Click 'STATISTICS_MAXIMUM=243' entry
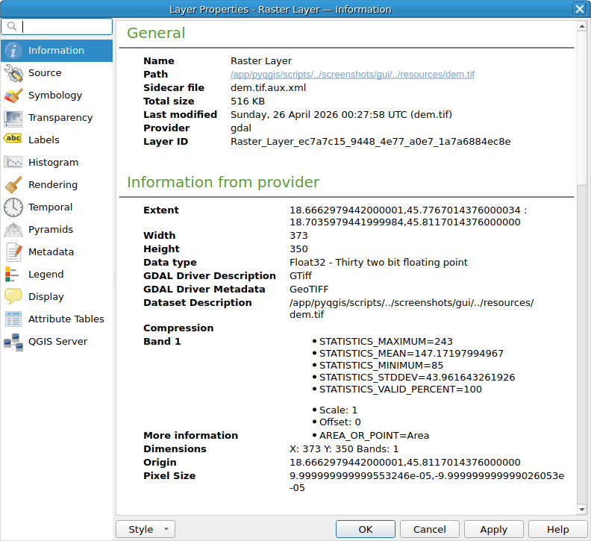This screenshot has height=541, width=591. click(x=386, y=342)
